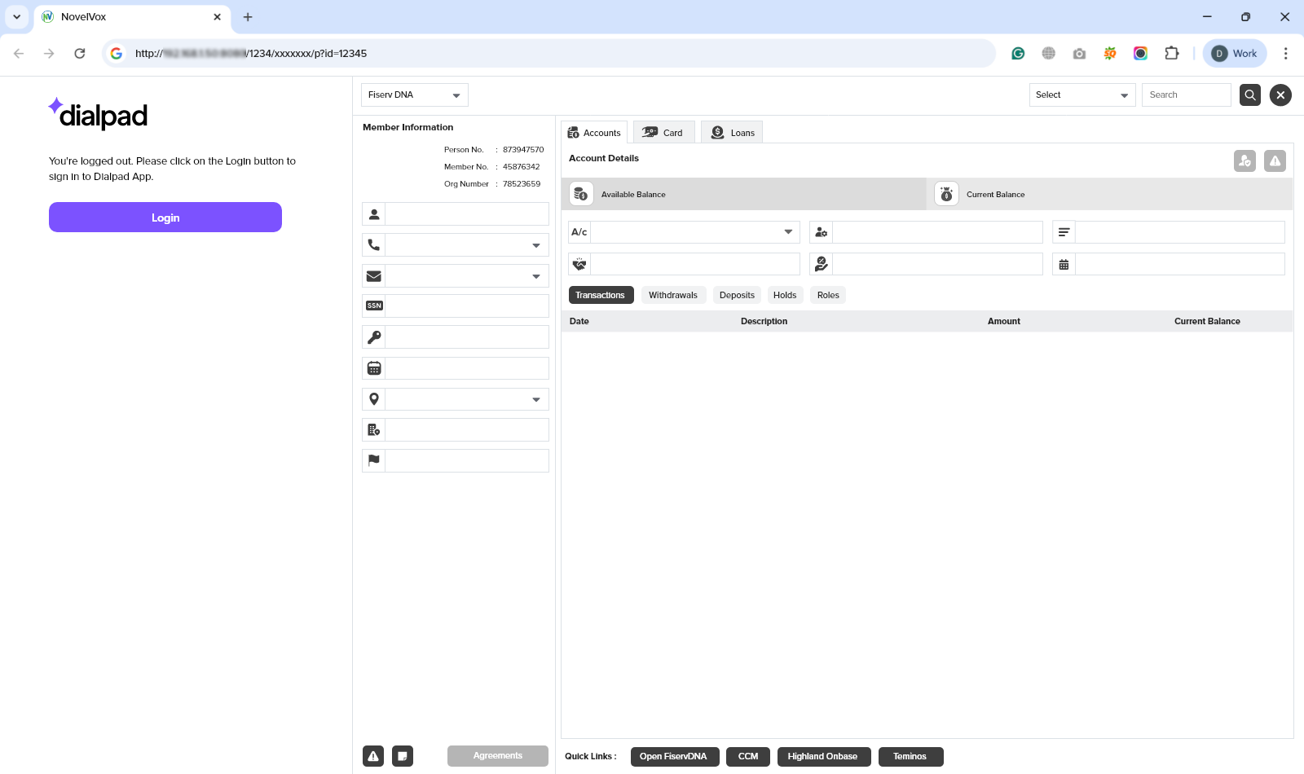Click the building icon in member fields
The height and width of the screenshot is (774, 1304).
pyautogui.click(x=374, y=430)
